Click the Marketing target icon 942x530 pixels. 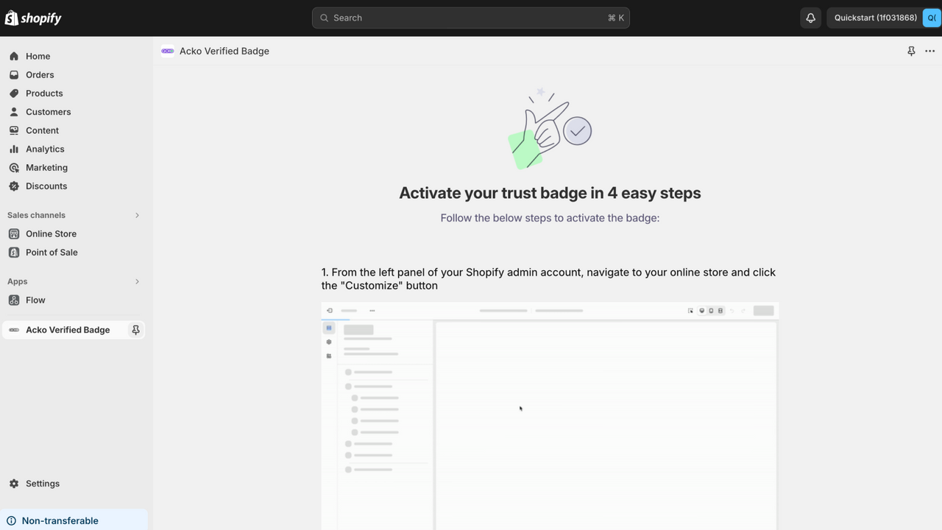pyautogui.click(x=14, y=168)
